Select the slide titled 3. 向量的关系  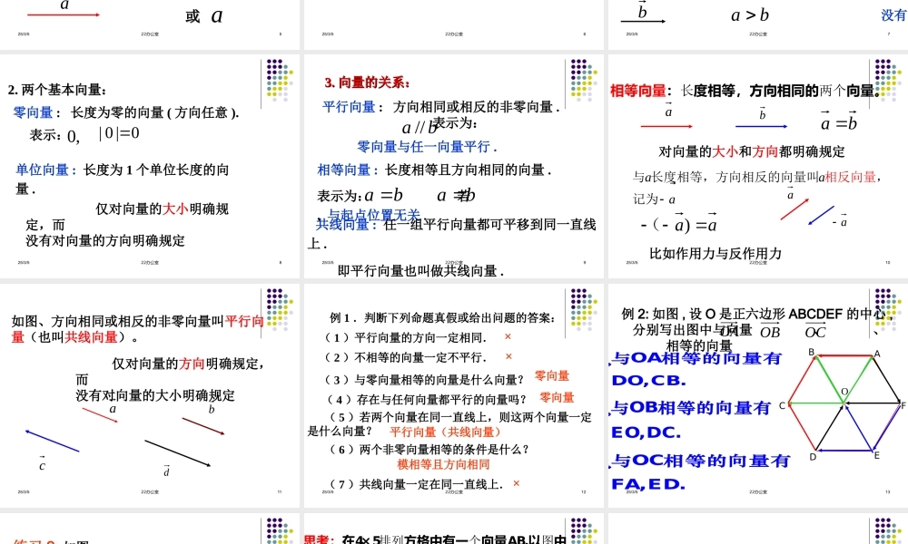[453, 166]
